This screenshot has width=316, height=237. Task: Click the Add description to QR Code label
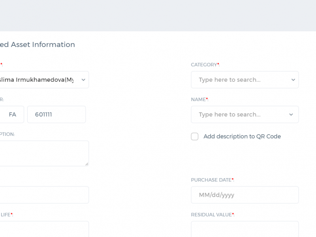pyautogui.click(x=242, y=136)
